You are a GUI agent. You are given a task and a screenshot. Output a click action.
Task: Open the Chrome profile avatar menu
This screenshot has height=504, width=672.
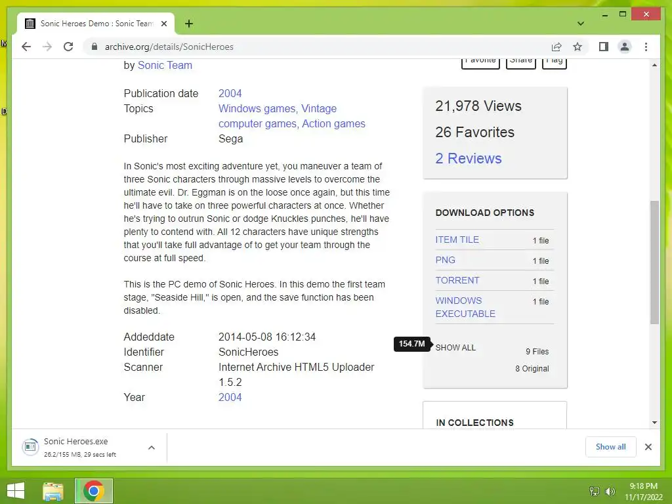625,47
